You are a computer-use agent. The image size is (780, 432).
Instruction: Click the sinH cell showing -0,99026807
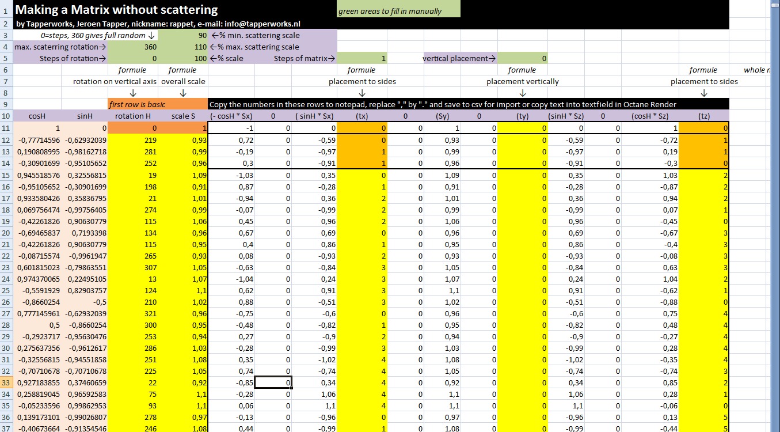tap(84, 416)
